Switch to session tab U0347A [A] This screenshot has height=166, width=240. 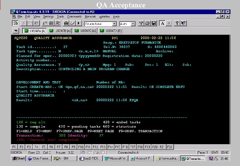34,31
